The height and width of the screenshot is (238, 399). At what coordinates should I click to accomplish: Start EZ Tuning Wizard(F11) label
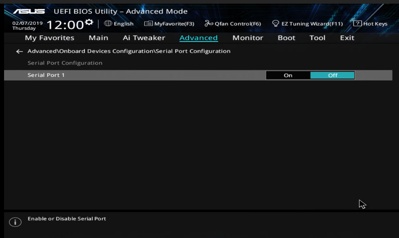pos(312,24)
